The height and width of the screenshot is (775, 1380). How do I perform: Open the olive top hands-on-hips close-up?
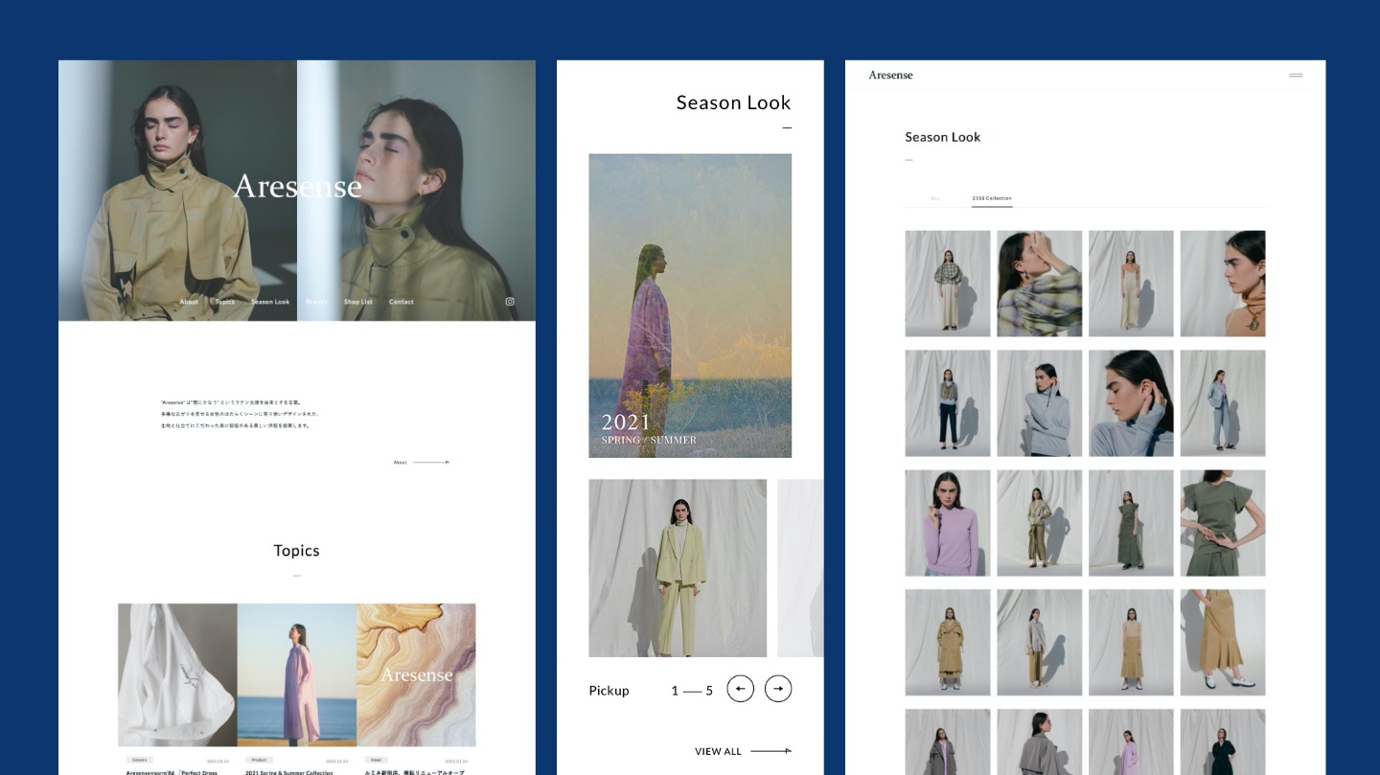click(1223, 523)
